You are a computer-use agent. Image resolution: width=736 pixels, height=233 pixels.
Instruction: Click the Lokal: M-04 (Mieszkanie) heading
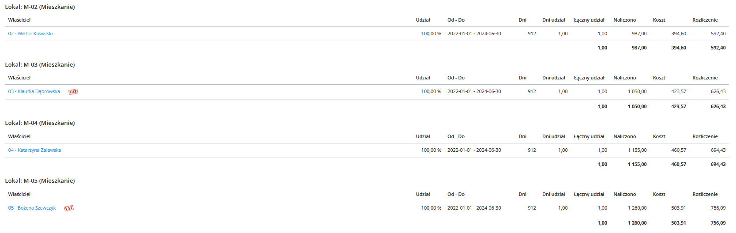(x=40, y=123)
